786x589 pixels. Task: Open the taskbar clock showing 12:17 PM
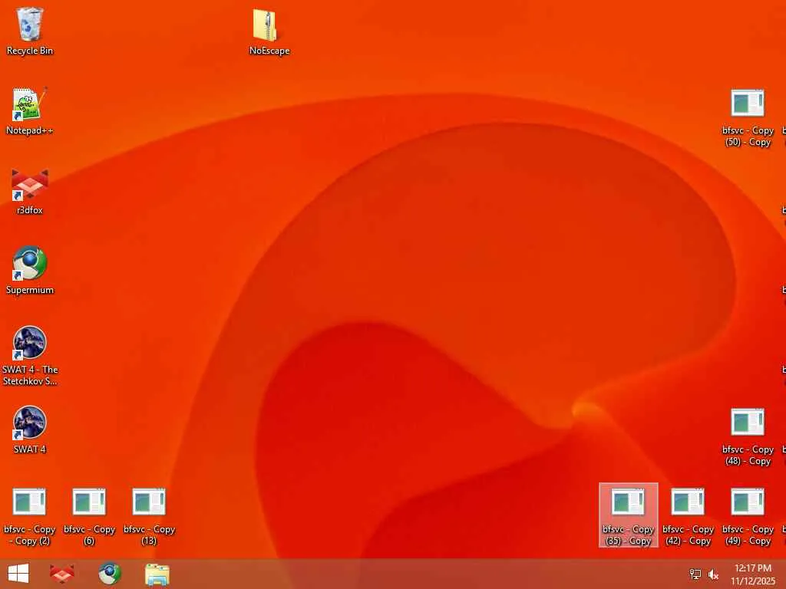(753, 574)
